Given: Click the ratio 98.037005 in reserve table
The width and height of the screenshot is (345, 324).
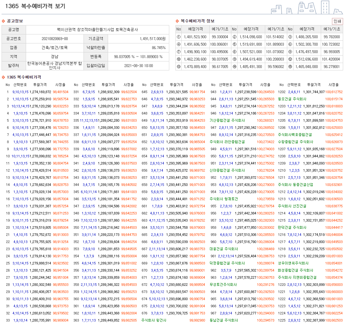Looking at the screenshot, I should (x=220, y=59).
